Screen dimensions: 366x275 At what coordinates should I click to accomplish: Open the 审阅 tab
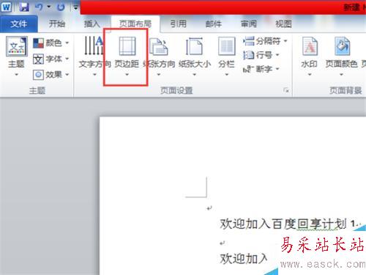pyautogui.click(x=249, y=23)
